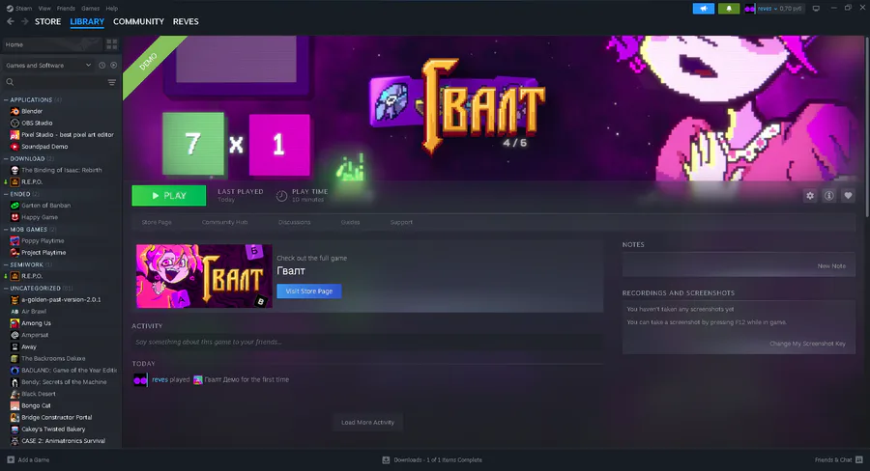The width and height of the screenshot is (870, 471).
Task: Click the main page vertical scrollbar
Action: point(867,126)
